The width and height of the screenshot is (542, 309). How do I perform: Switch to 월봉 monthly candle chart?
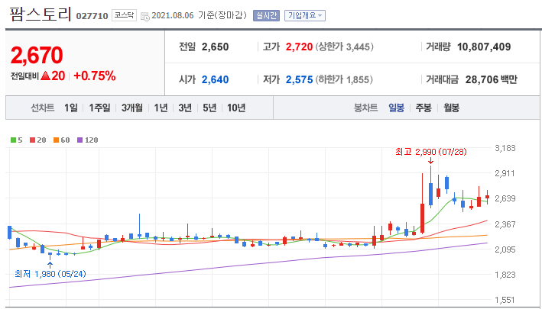(452, 108)
